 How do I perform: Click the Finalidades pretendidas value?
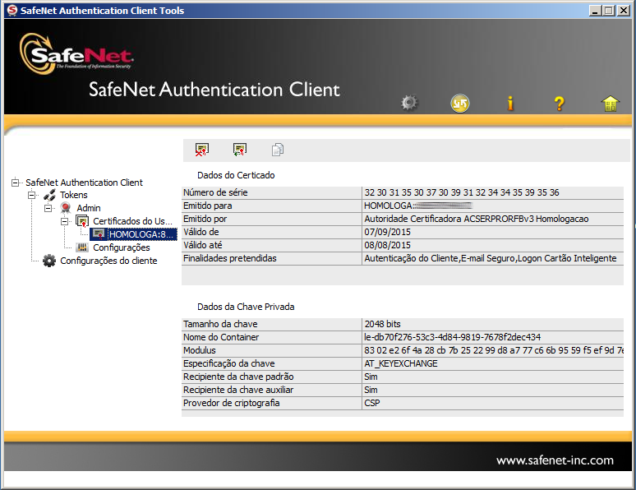point(491,258)
